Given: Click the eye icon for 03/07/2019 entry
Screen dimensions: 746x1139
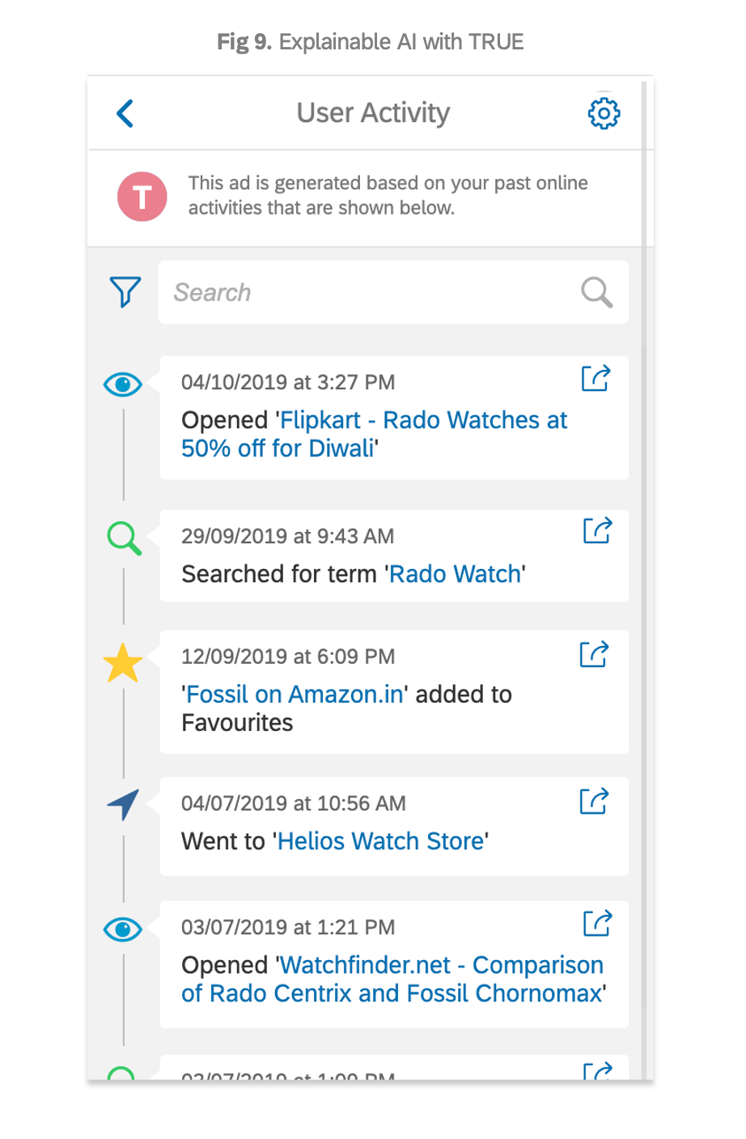Looking at the screenshot, I should click(123, 929).
